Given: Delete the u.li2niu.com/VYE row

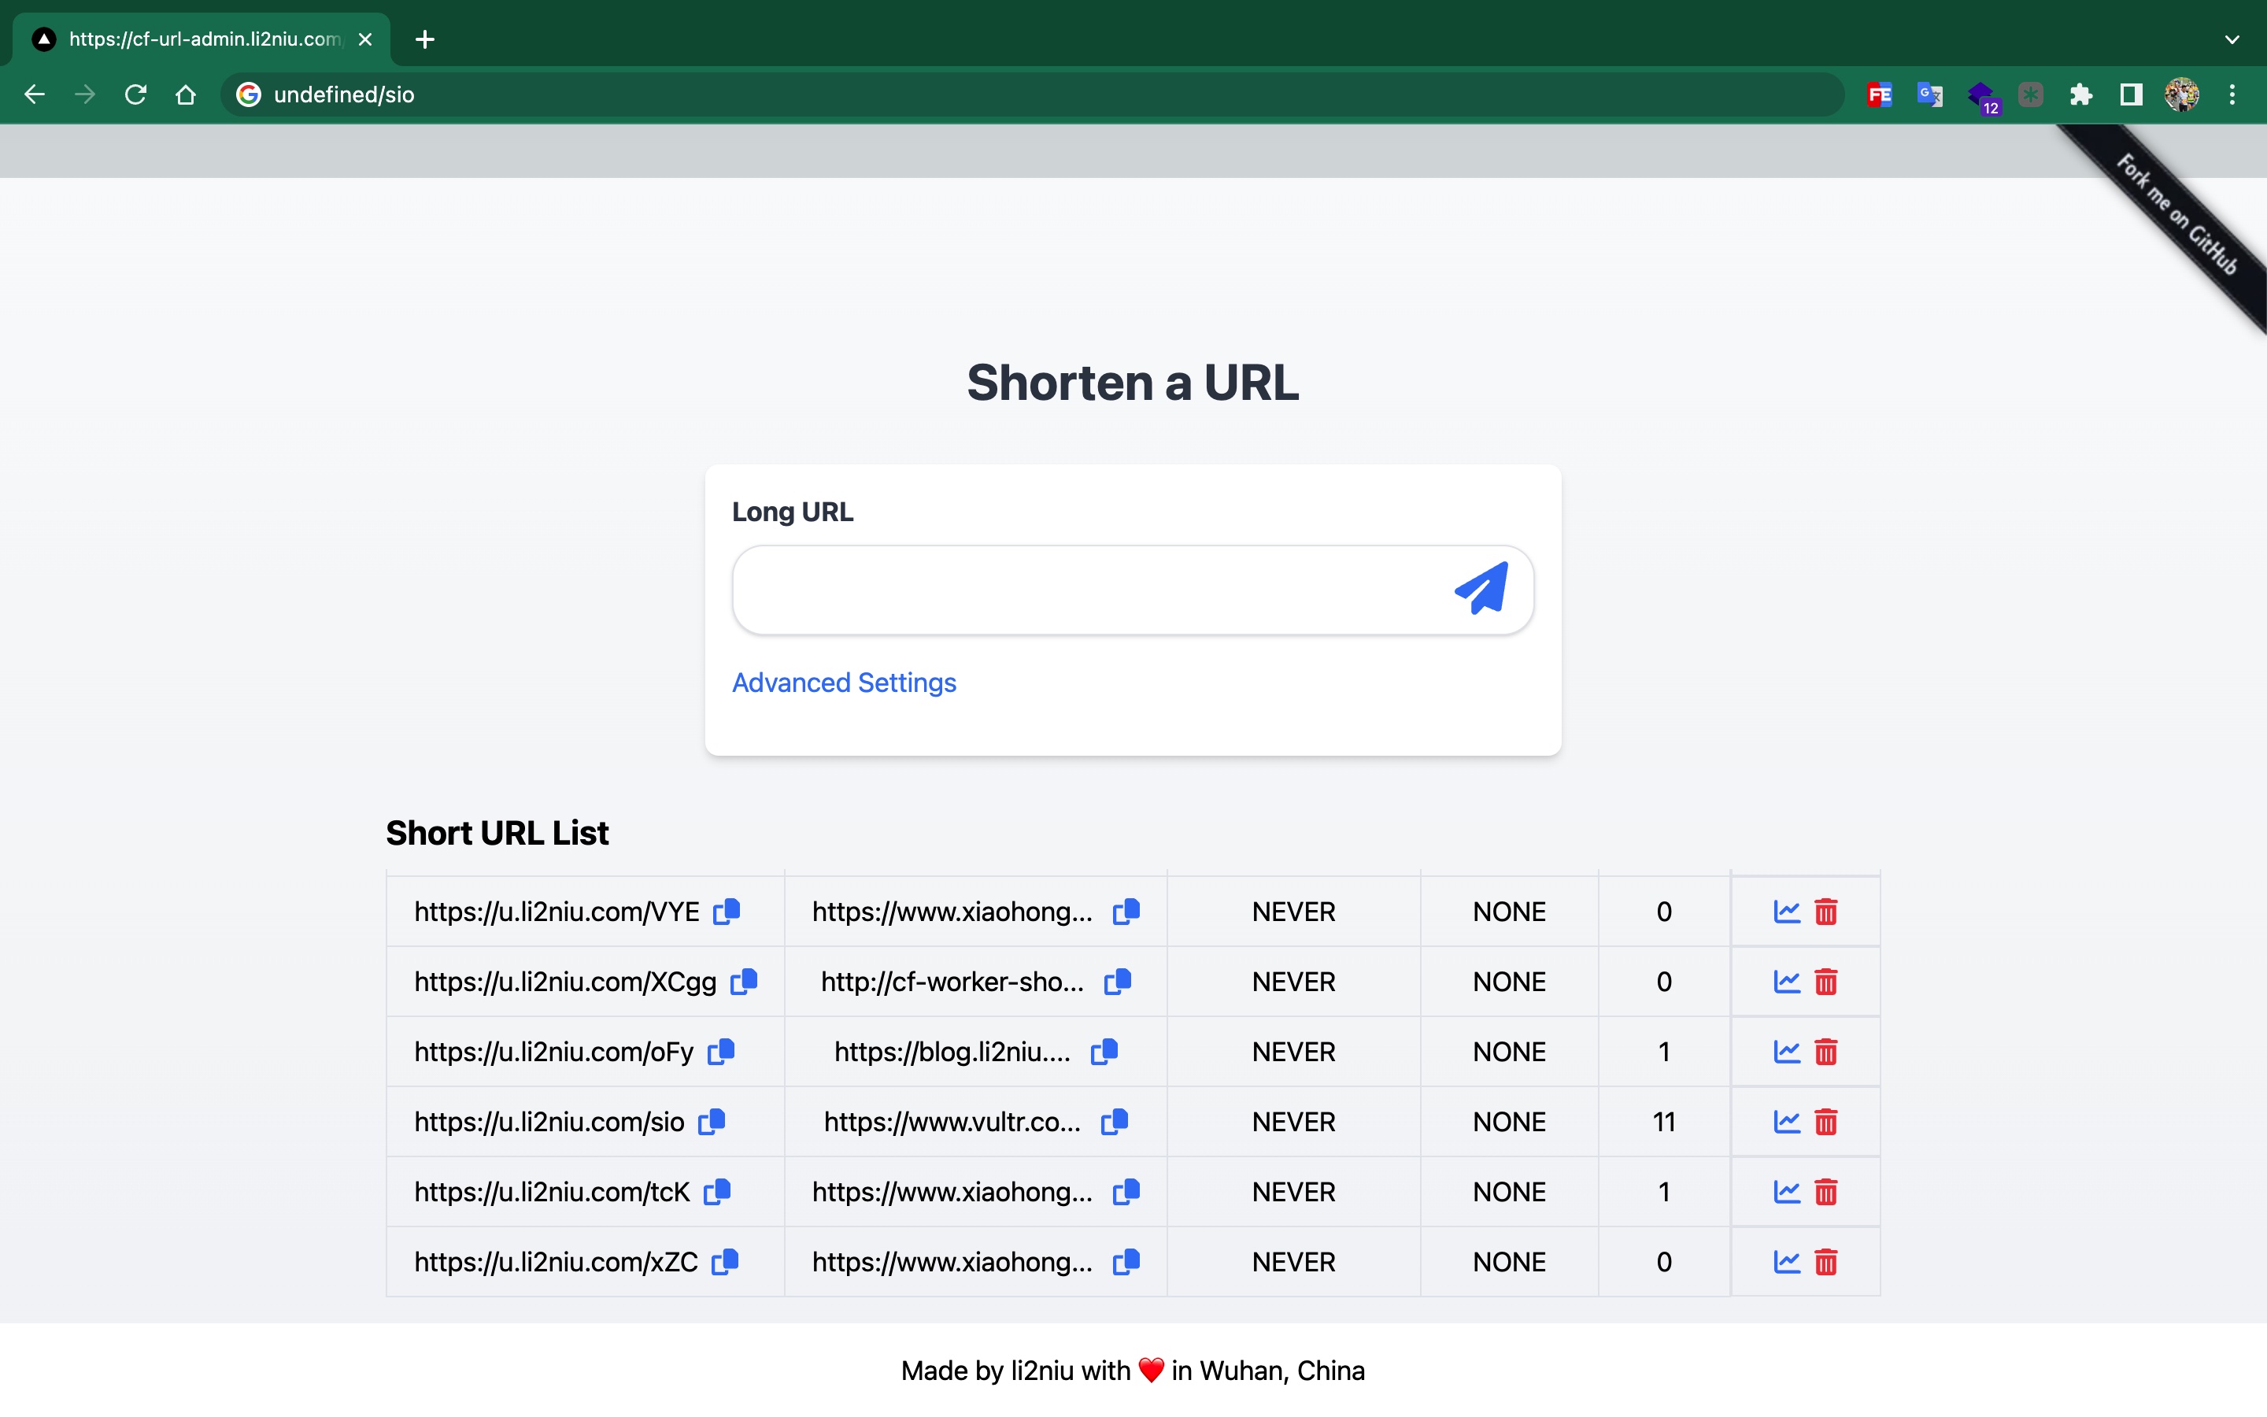Looking at the screenshot, I should tap(1825, 912).
